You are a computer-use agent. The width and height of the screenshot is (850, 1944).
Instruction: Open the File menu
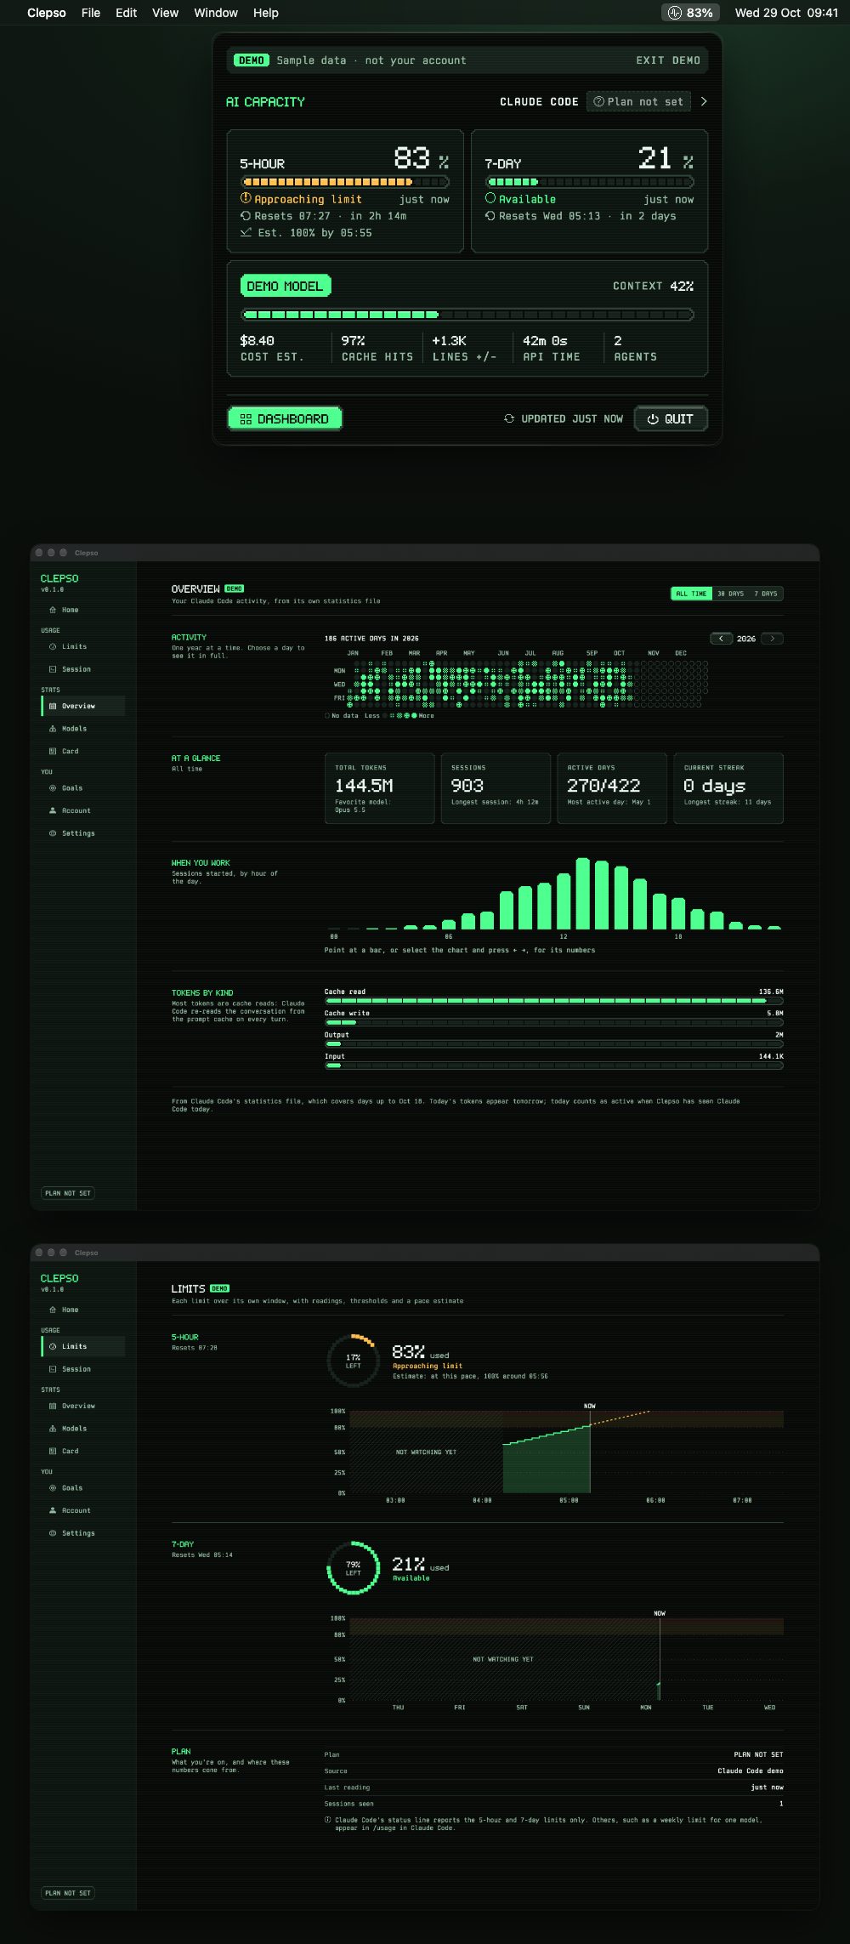point(91,13)
